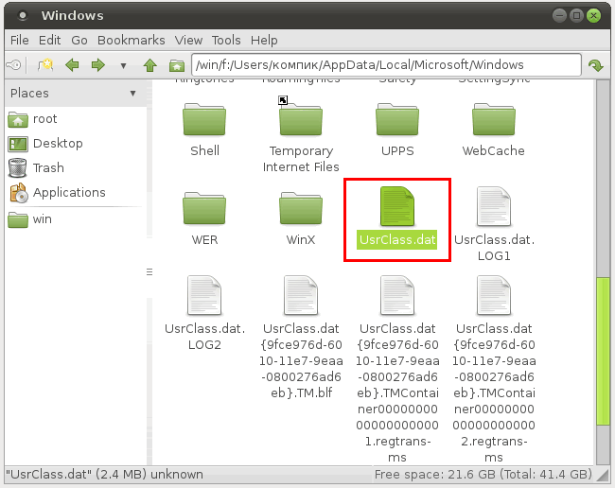Open the Bookmarks menu
615x488 pixels.
(131, 40)
